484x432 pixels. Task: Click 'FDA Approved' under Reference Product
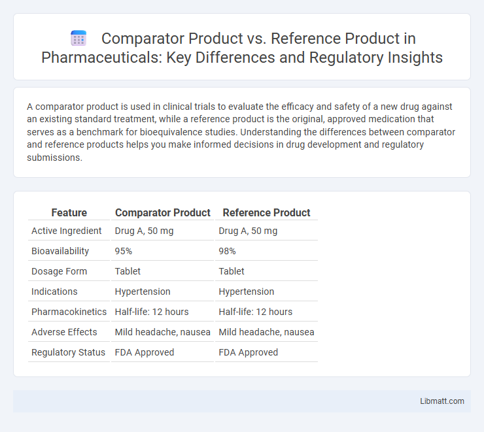[x=248, y=352]
